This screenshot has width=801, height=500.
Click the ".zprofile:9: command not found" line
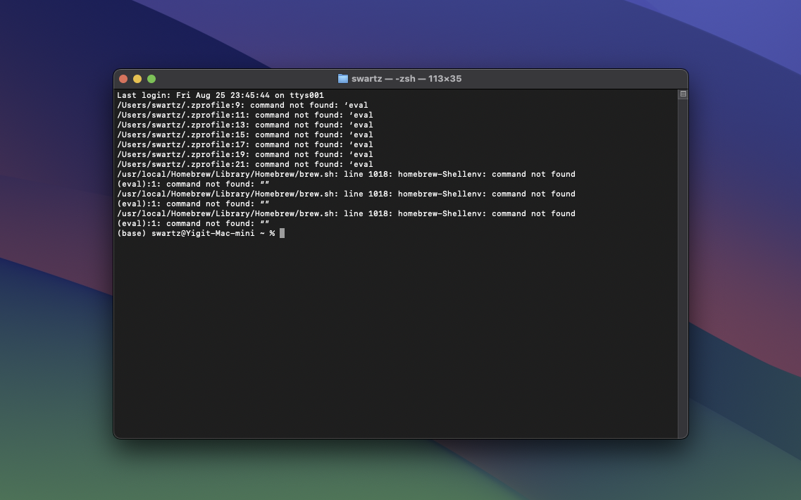coord(242,105)
